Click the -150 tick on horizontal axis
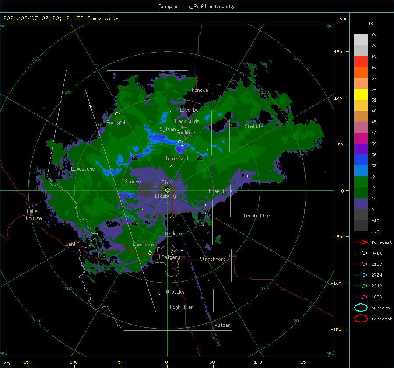 (26, 362)
